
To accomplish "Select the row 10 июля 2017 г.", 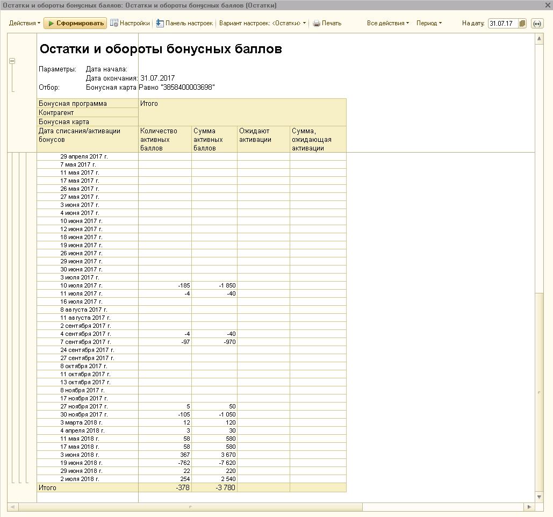I will 191,286.
